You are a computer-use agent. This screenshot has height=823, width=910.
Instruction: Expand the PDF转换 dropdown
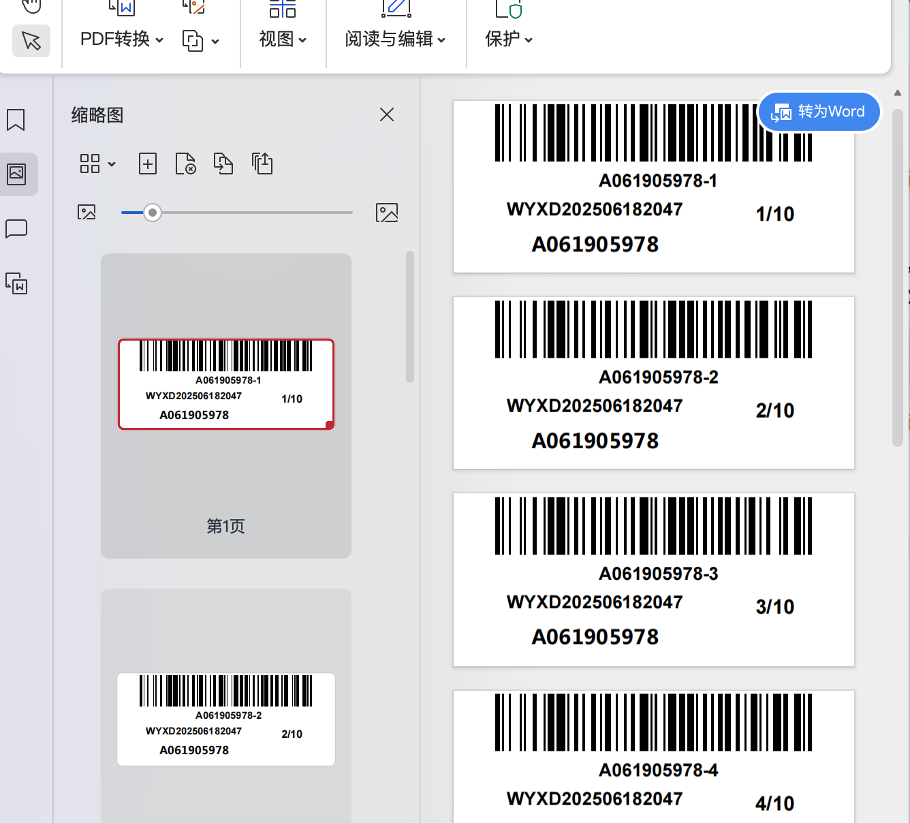[x=122, y=40]
